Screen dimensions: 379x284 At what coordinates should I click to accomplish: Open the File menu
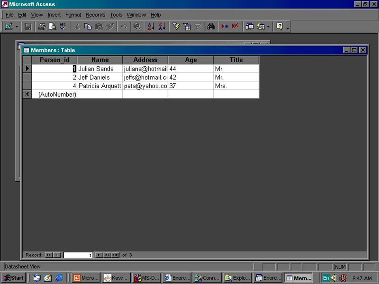point(9,15)
